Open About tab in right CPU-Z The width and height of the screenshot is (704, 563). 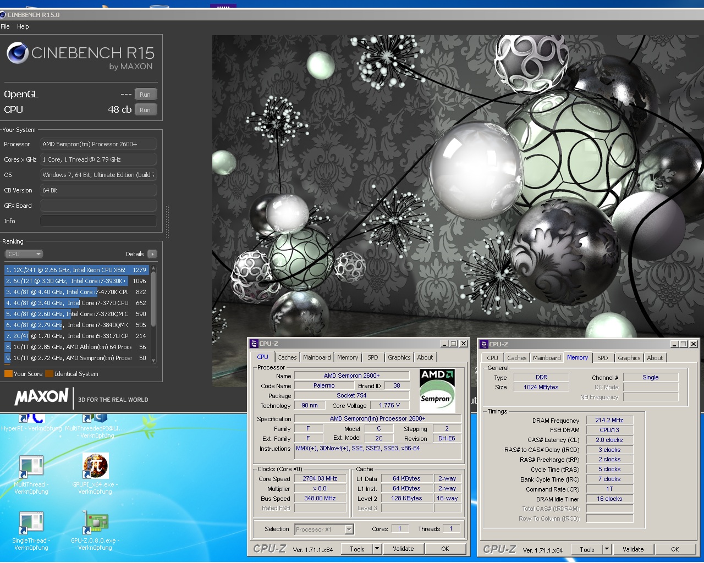(x=655, y=358)
